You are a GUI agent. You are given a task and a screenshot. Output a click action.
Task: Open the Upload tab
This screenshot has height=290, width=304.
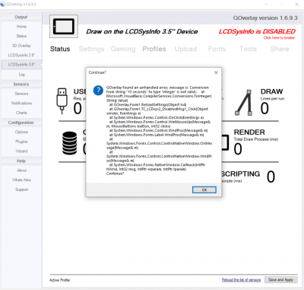click(x=185, y=49)
